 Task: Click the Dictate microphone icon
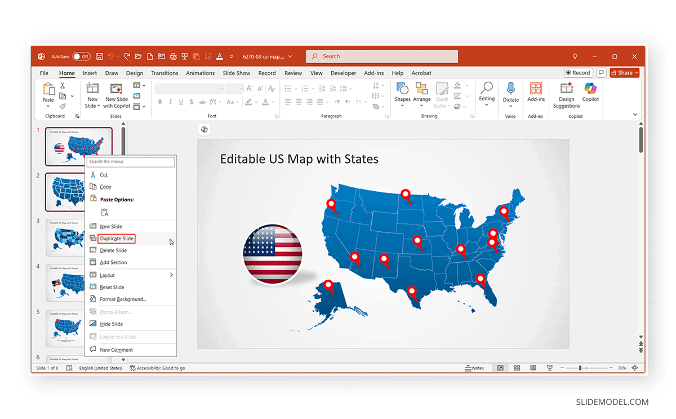coord(511,89)
